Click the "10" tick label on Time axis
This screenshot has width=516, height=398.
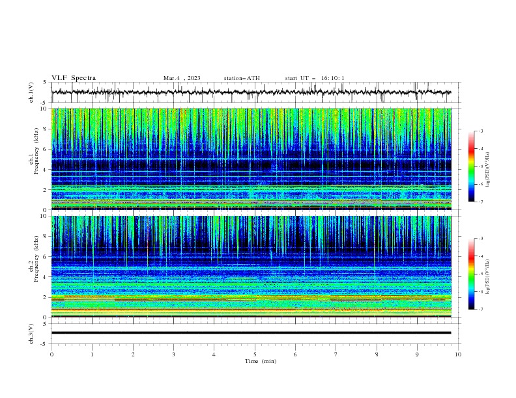click(x=458, y=354)
